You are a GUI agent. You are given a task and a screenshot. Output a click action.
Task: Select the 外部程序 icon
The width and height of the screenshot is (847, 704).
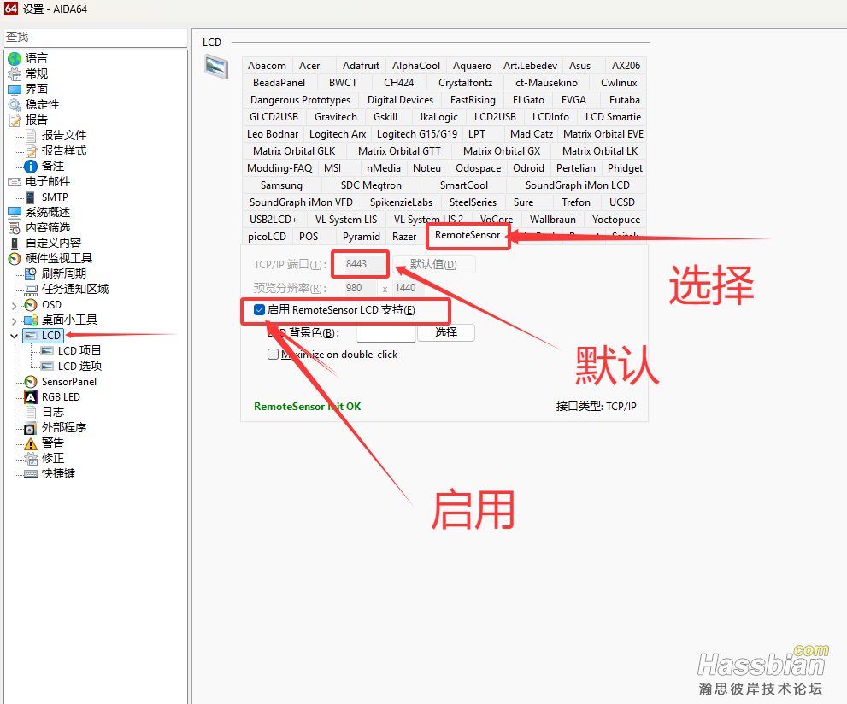click(31, 428)
